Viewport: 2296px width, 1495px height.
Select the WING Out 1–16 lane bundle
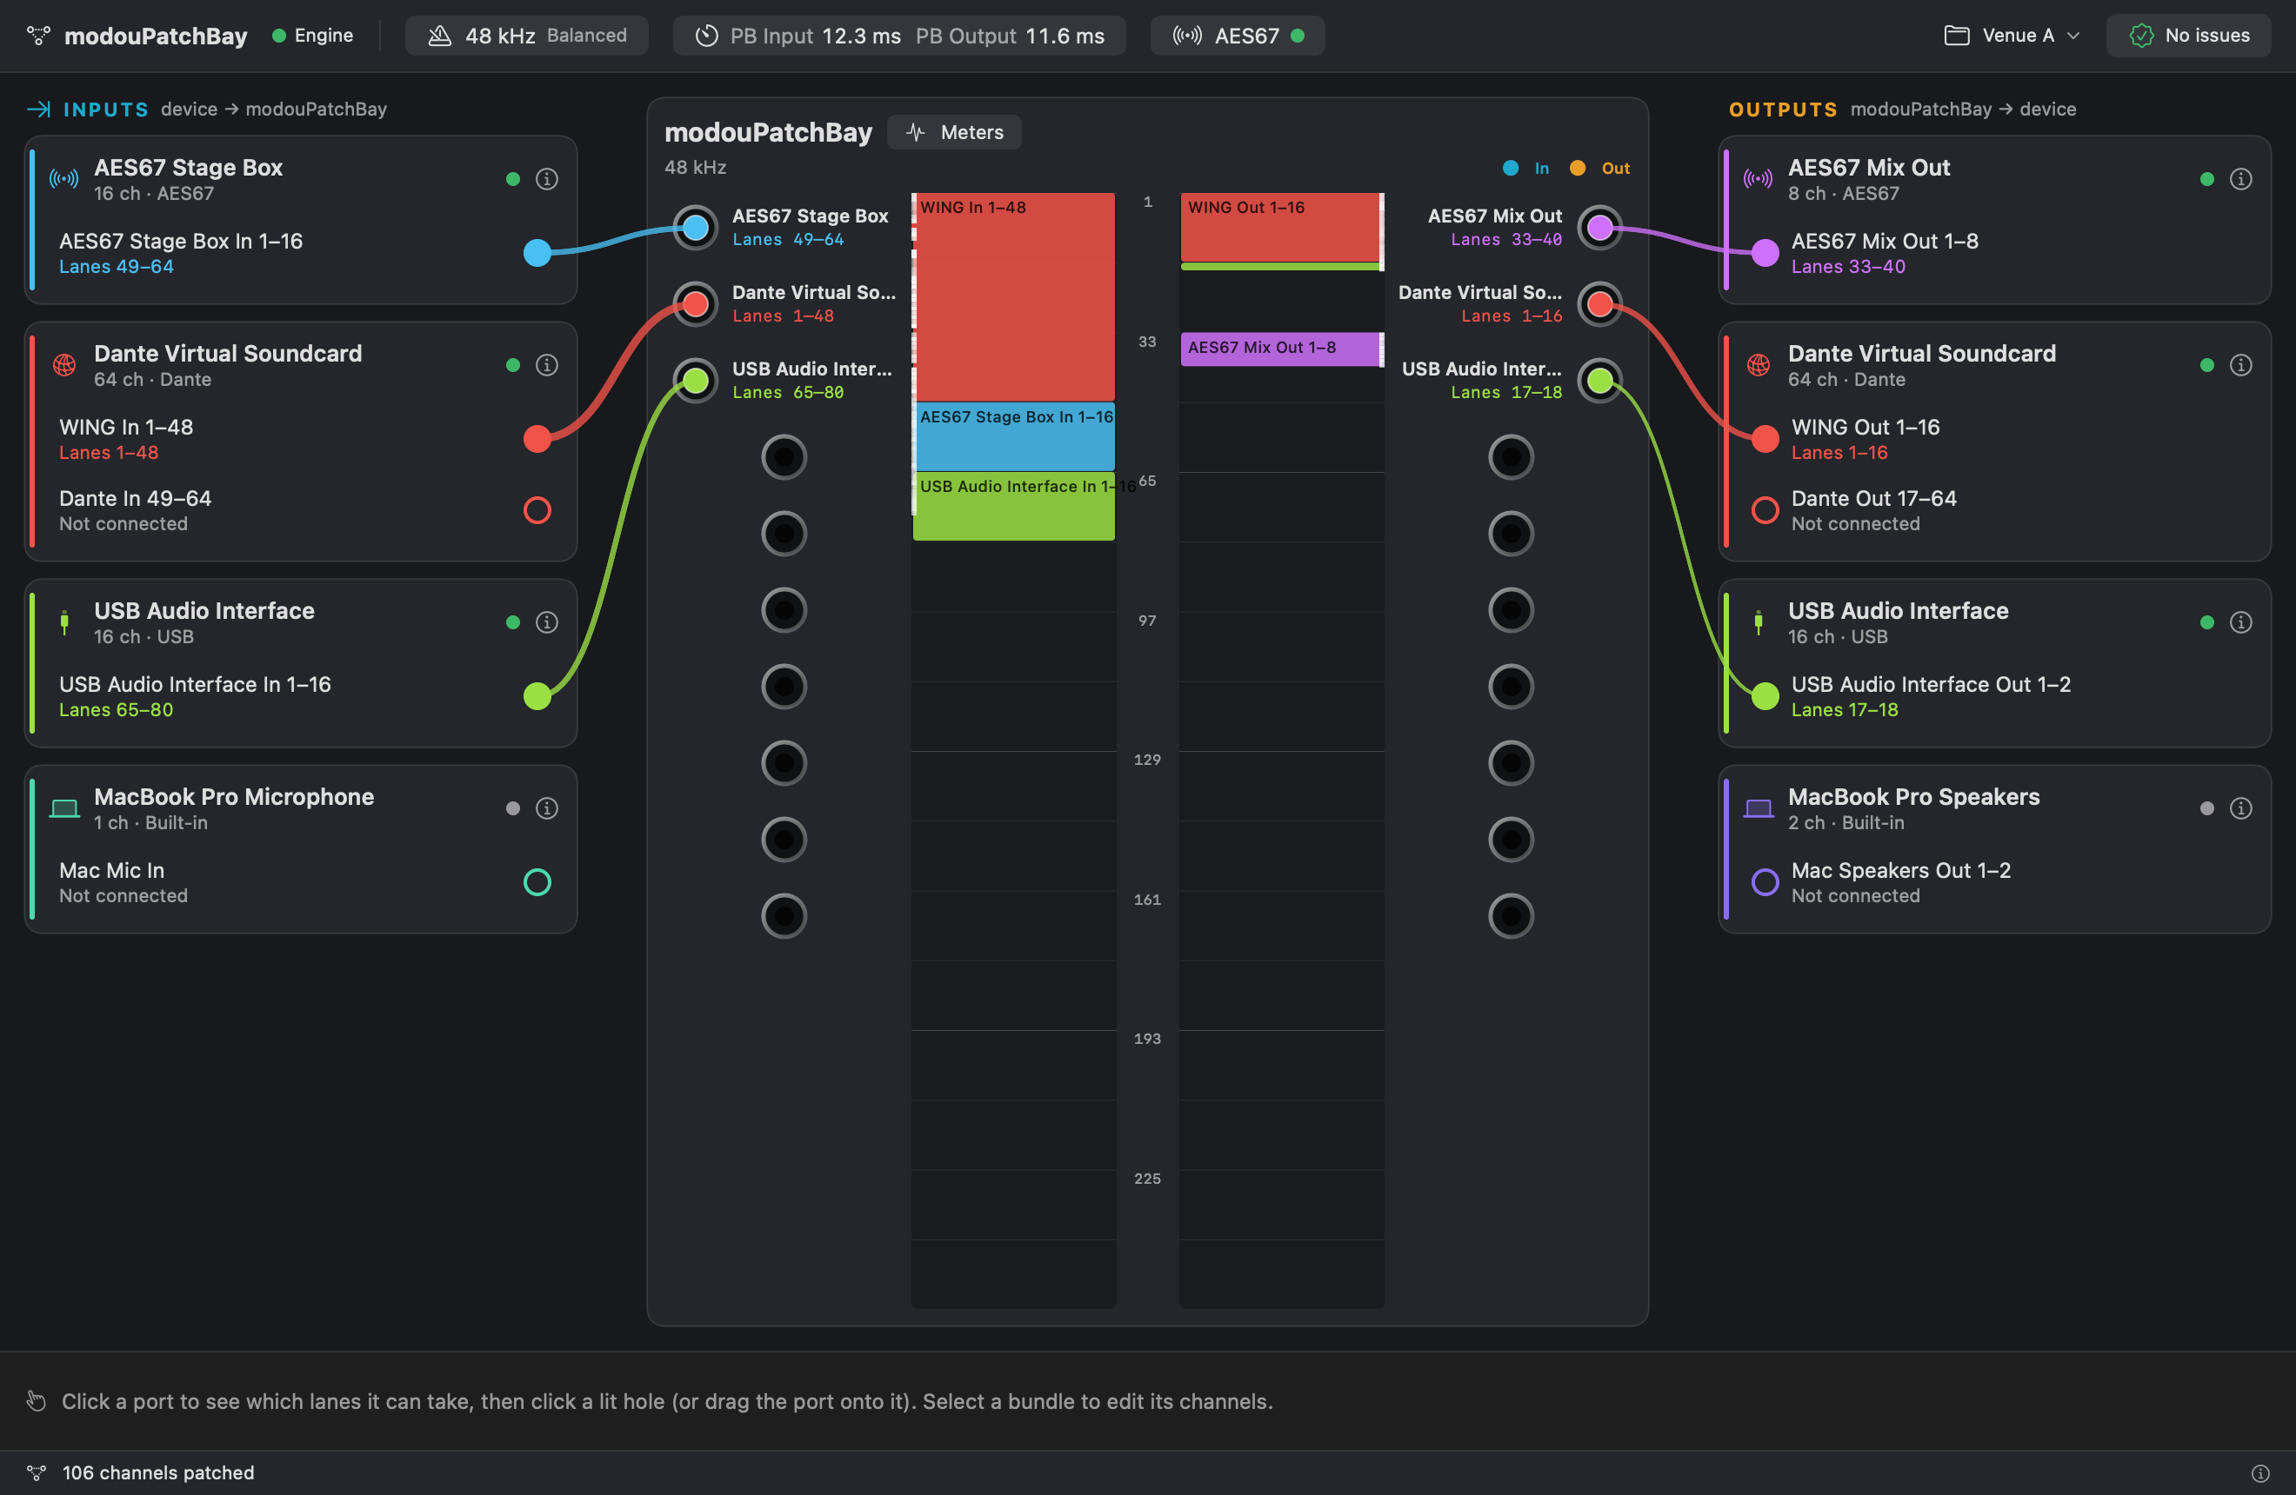[1281, 228]
